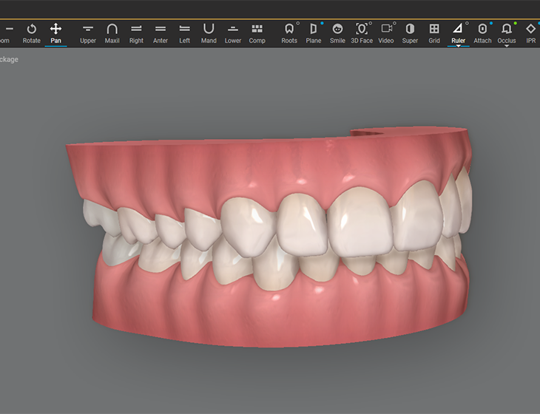Toggle Superimposition view
Viewport: 540px width, 414px height.
pyautogui.click(x=410, y=33)
